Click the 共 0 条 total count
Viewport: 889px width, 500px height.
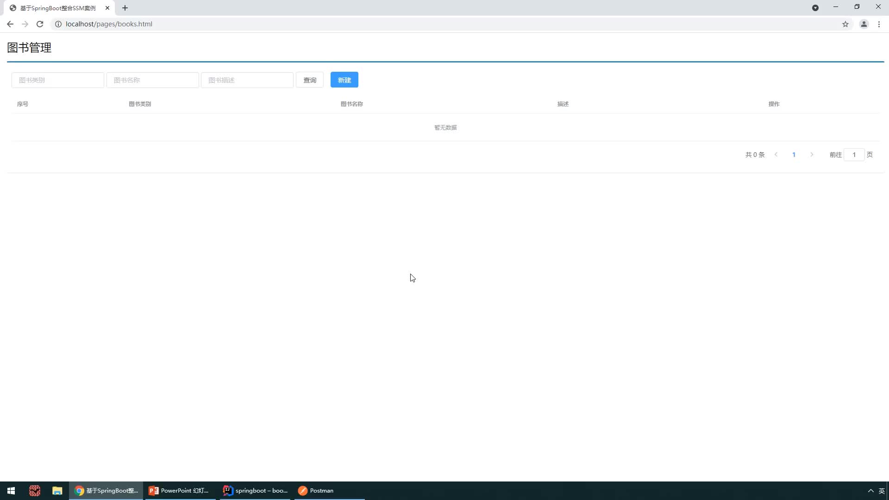tap(755, 155)
